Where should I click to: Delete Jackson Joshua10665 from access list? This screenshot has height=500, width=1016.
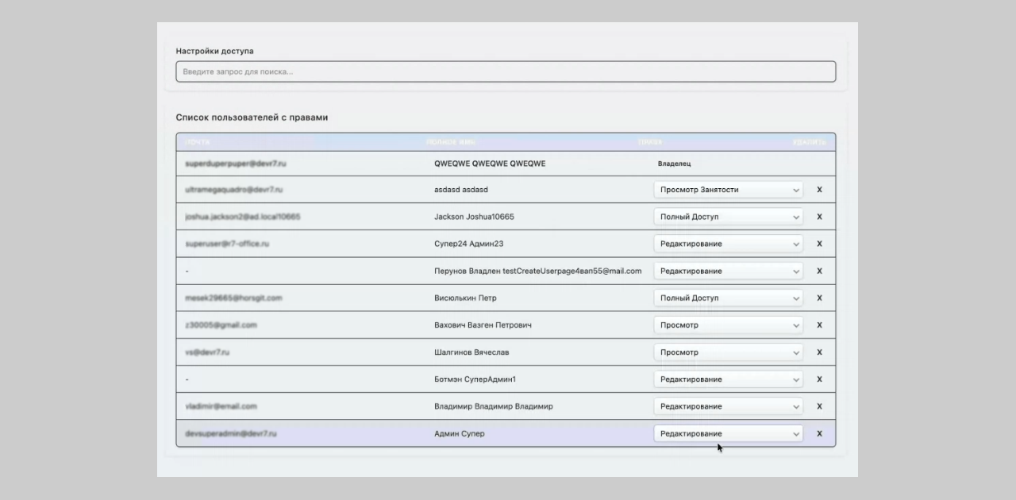point(819,217)
